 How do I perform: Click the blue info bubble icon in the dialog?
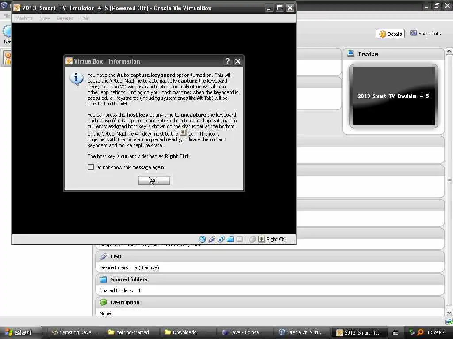(x=77, y=79)
